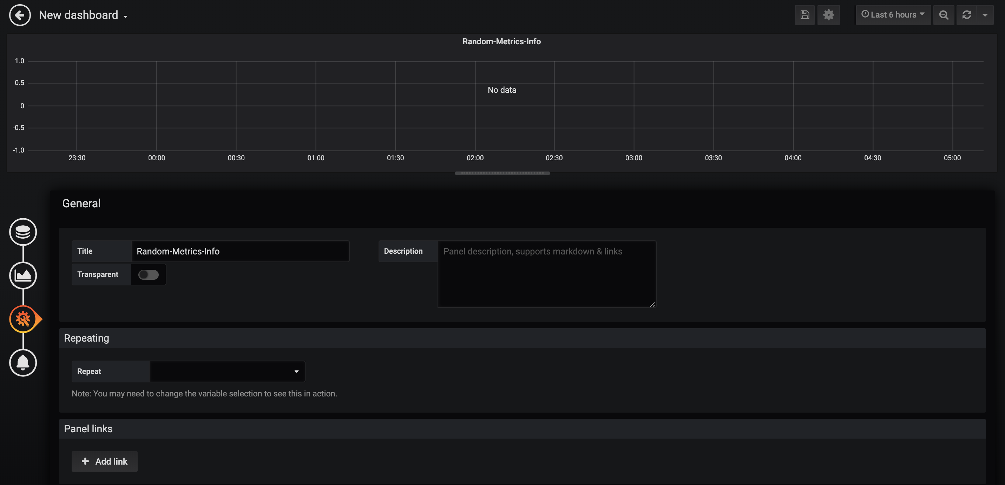Image resolution: width=1005 pixels, height=485 pixels.
Task: Click the save dashboard icon
Action: (x=804, y=15)
